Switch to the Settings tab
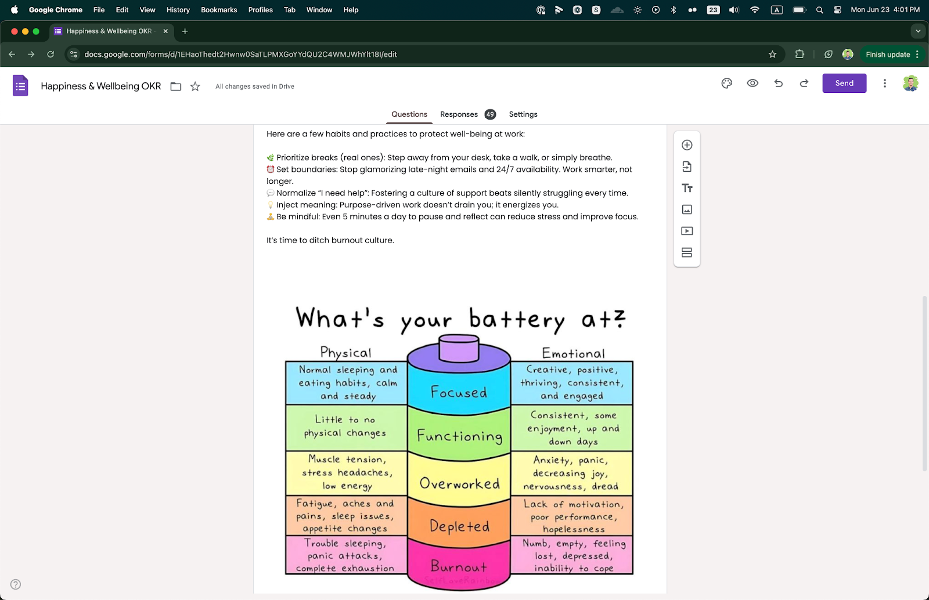The height and width of the screenshot is (600, 929). (523, 114)
